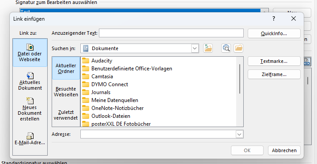Select 'OneNote-Notizbücher' folder
Screen dimensions: 317x164
tap(113, 108)
